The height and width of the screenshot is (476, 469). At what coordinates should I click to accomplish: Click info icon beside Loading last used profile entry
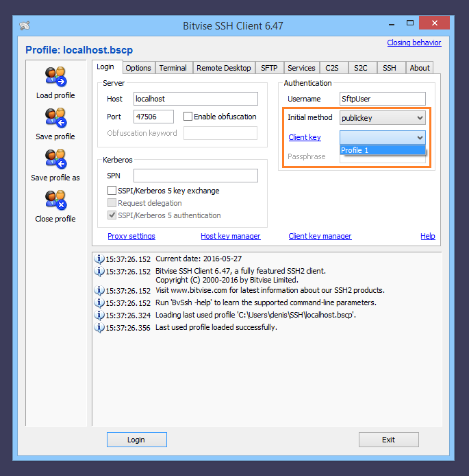tap(99, 315)
